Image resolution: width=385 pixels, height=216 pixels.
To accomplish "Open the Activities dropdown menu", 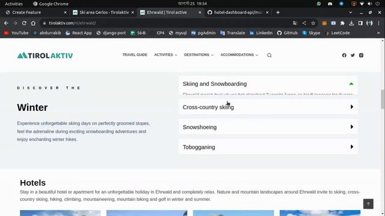I will coord(165,55).
